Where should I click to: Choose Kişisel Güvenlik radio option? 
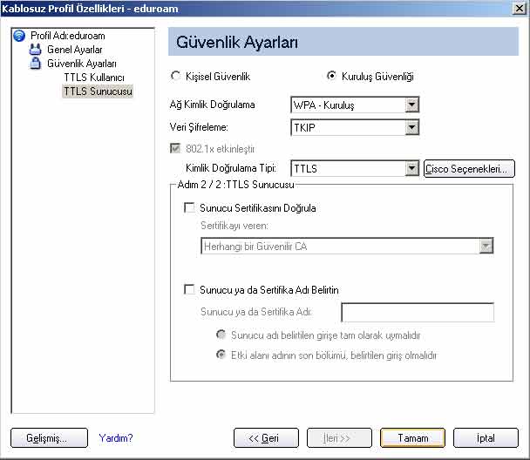[175, 76]
